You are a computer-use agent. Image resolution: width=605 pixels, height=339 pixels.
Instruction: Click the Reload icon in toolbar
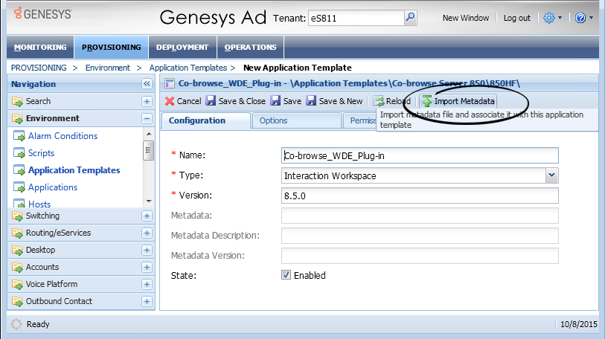click(x=379, y=101)
